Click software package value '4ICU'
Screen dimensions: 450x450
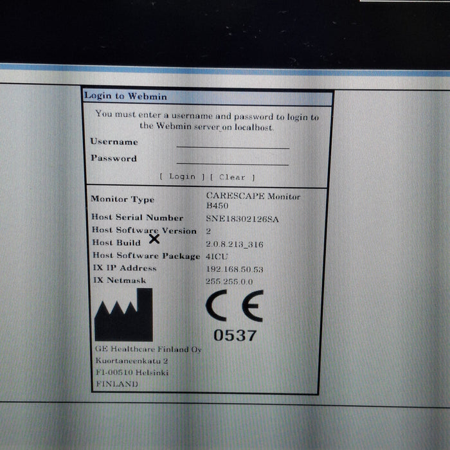click(x=217, y=256)
